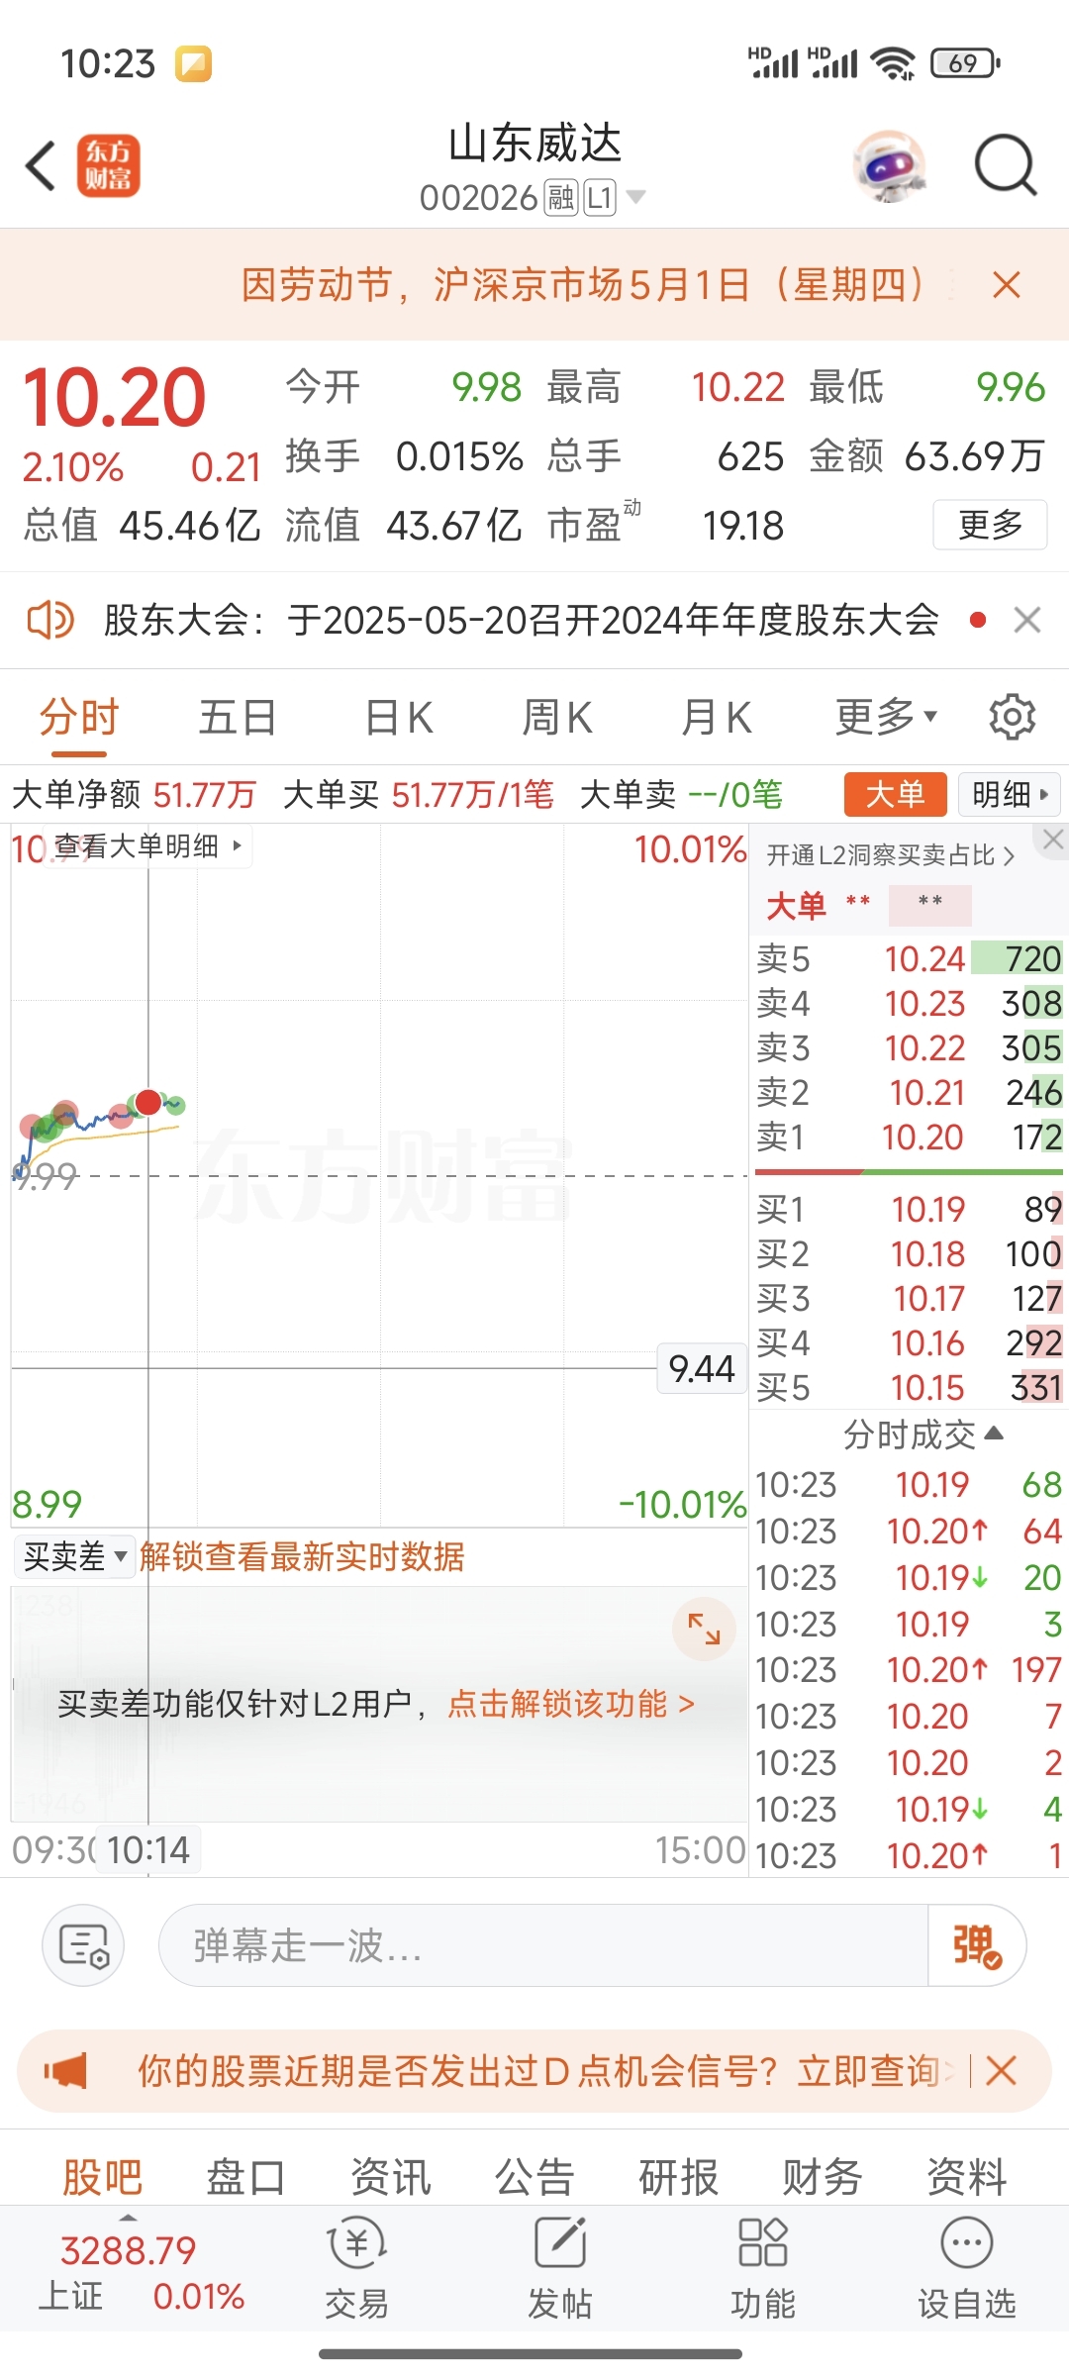Tap the 发帖 post icon
Image resolution: width=1069 pixels, height=2376 pixels.
[x=559, y=2268]
